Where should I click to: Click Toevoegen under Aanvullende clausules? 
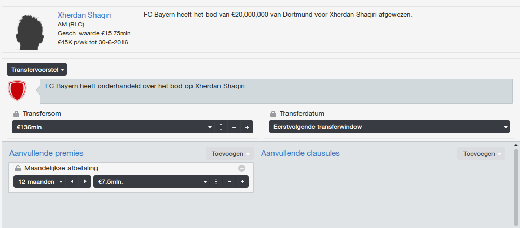(x=481, y=154)
